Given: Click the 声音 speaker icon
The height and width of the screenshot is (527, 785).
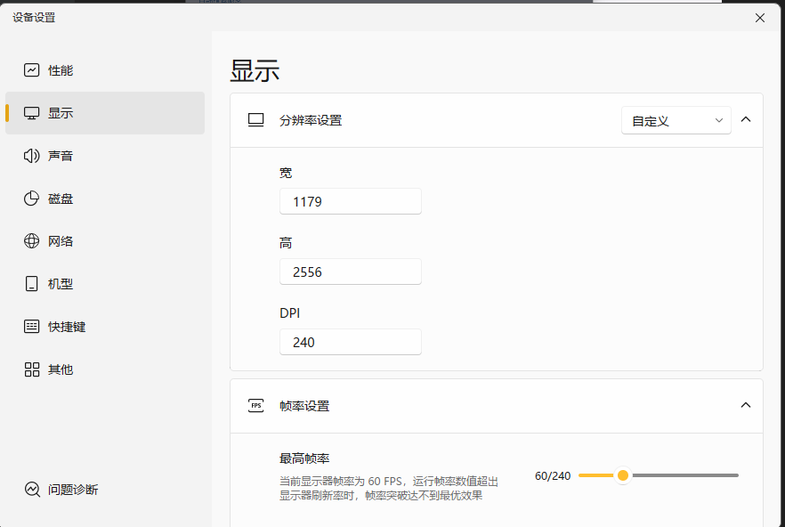Looking at the screenshot, I should tap(32, 156).
